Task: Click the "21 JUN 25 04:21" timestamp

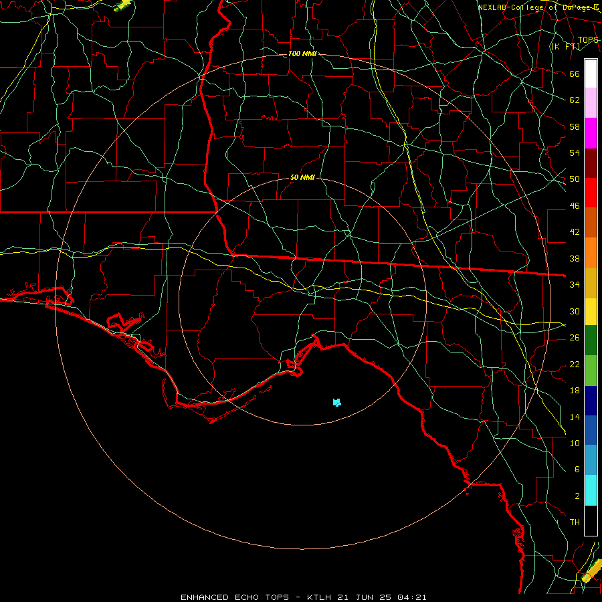Action: pyautogui.click(x=382, y=597)
